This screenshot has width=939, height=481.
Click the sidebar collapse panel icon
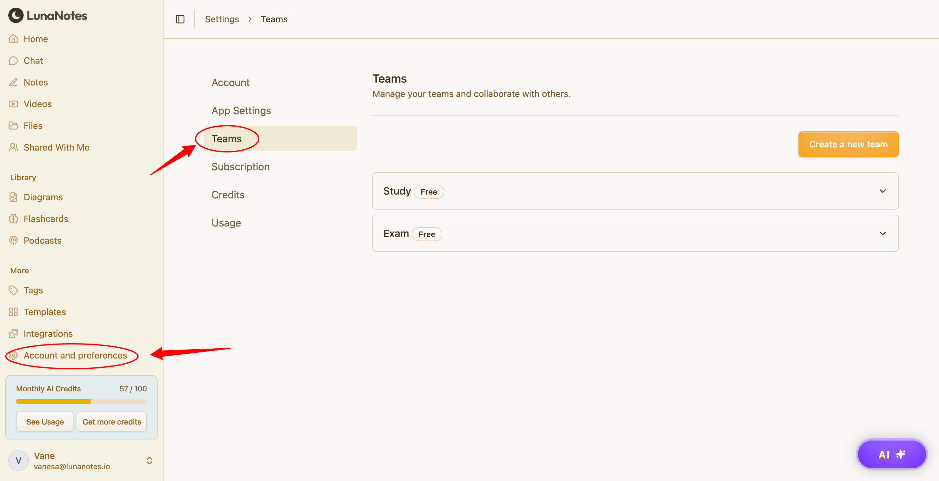180,19
